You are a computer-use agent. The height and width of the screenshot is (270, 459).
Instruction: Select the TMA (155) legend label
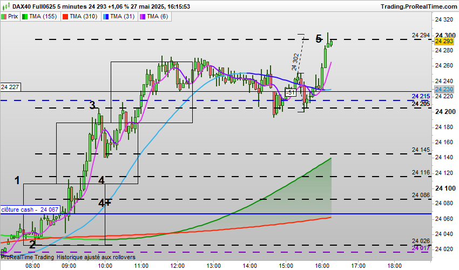point(43,17)
